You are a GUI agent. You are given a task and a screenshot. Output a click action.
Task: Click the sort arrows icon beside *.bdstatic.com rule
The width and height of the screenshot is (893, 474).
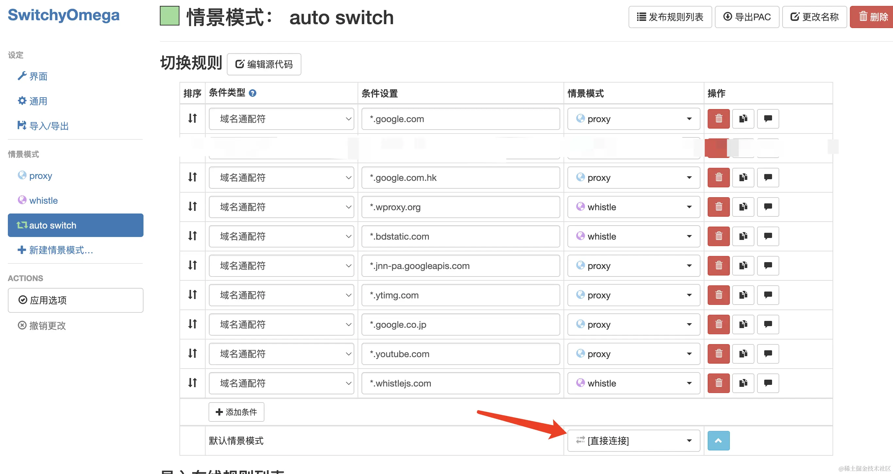(192, 236)
